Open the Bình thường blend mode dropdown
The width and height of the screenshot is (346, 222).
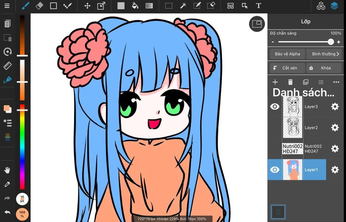pyautogui.click(x=324, y=54)
